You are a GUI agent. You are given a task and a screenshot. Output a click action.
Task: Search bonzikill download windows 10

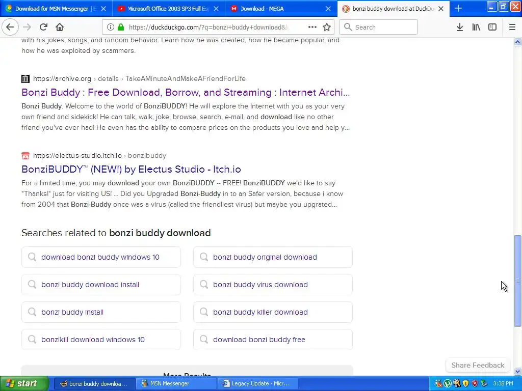101,340
